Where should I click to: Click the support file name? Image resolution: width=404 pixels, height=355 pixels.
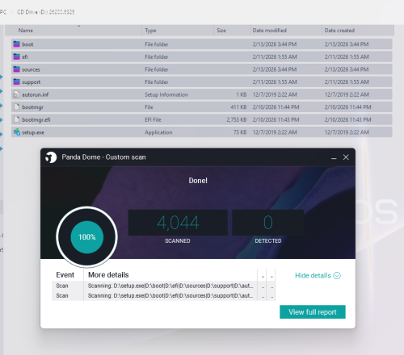[x=31, y=82]
